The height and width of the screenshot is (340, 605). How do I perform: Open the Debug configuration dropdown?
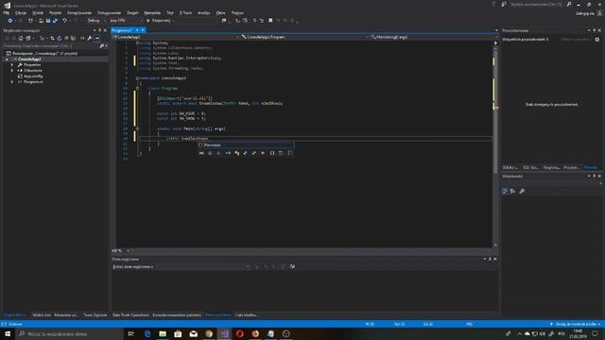pyautogui.click(x=95, y=21)
